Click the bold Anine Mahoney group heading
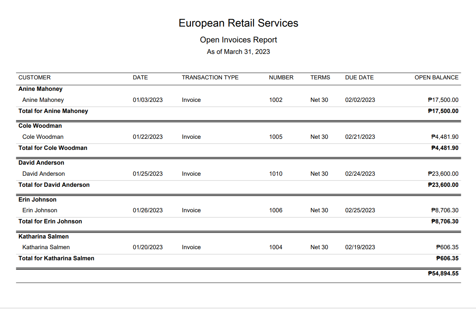The width and height of the screenshot is (476, 309). (x=41, y=89)
